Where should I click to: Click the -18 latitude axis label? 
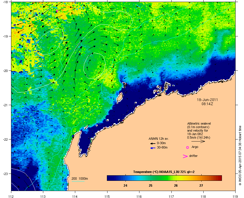click(5, 2)
